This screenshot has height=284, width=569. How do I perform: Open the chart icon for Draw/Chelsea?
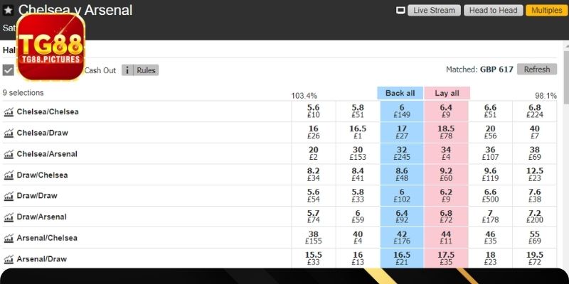pyautogui.click(x=9, y=175)
